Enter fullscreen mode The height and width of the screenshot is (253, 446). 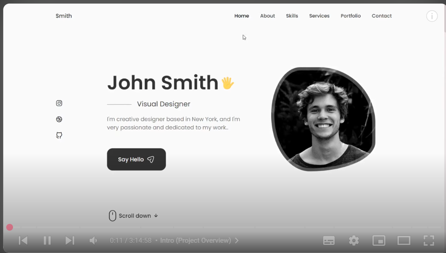pyautogui.click(x=429, y=240)
